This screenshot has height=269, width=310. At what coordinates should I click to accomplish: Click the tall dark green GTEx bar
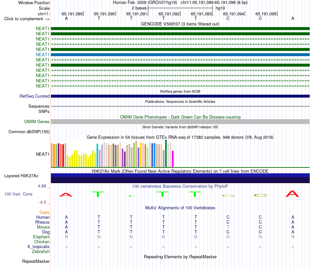pyautogui.click(x=166, y=153)
